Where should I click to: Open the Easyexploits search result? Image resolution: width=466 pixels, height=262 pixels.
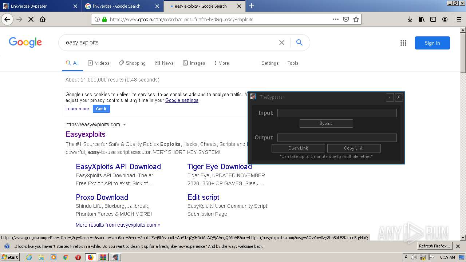pyautogui.click(x=86, y=134)
